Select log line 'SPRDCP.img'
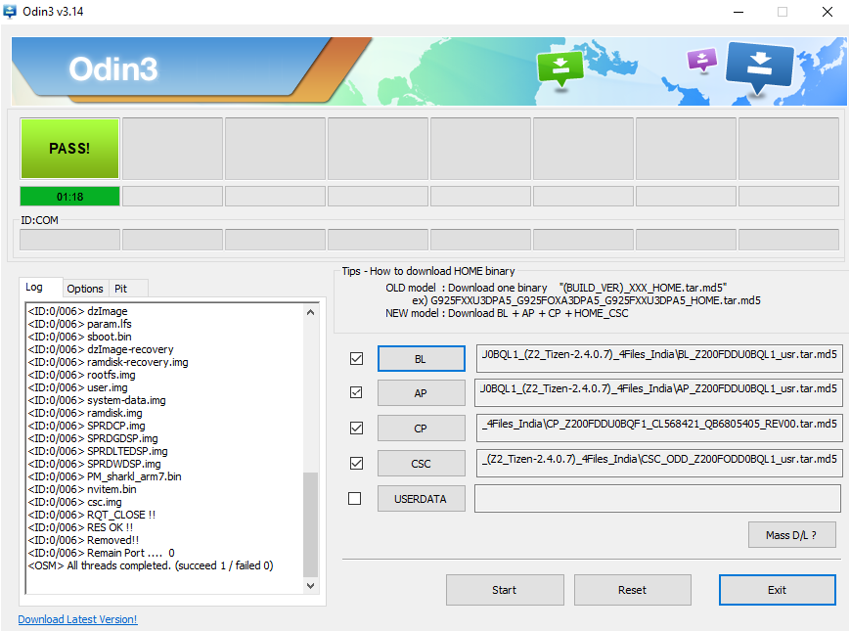 coord(87,426)
